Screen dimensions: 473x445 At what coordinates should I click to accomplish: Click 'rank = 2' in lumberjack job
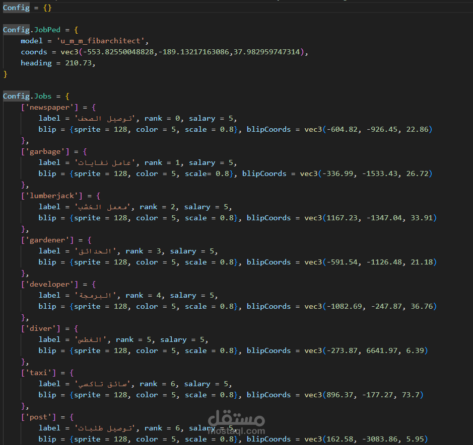(x=157, y=207)
